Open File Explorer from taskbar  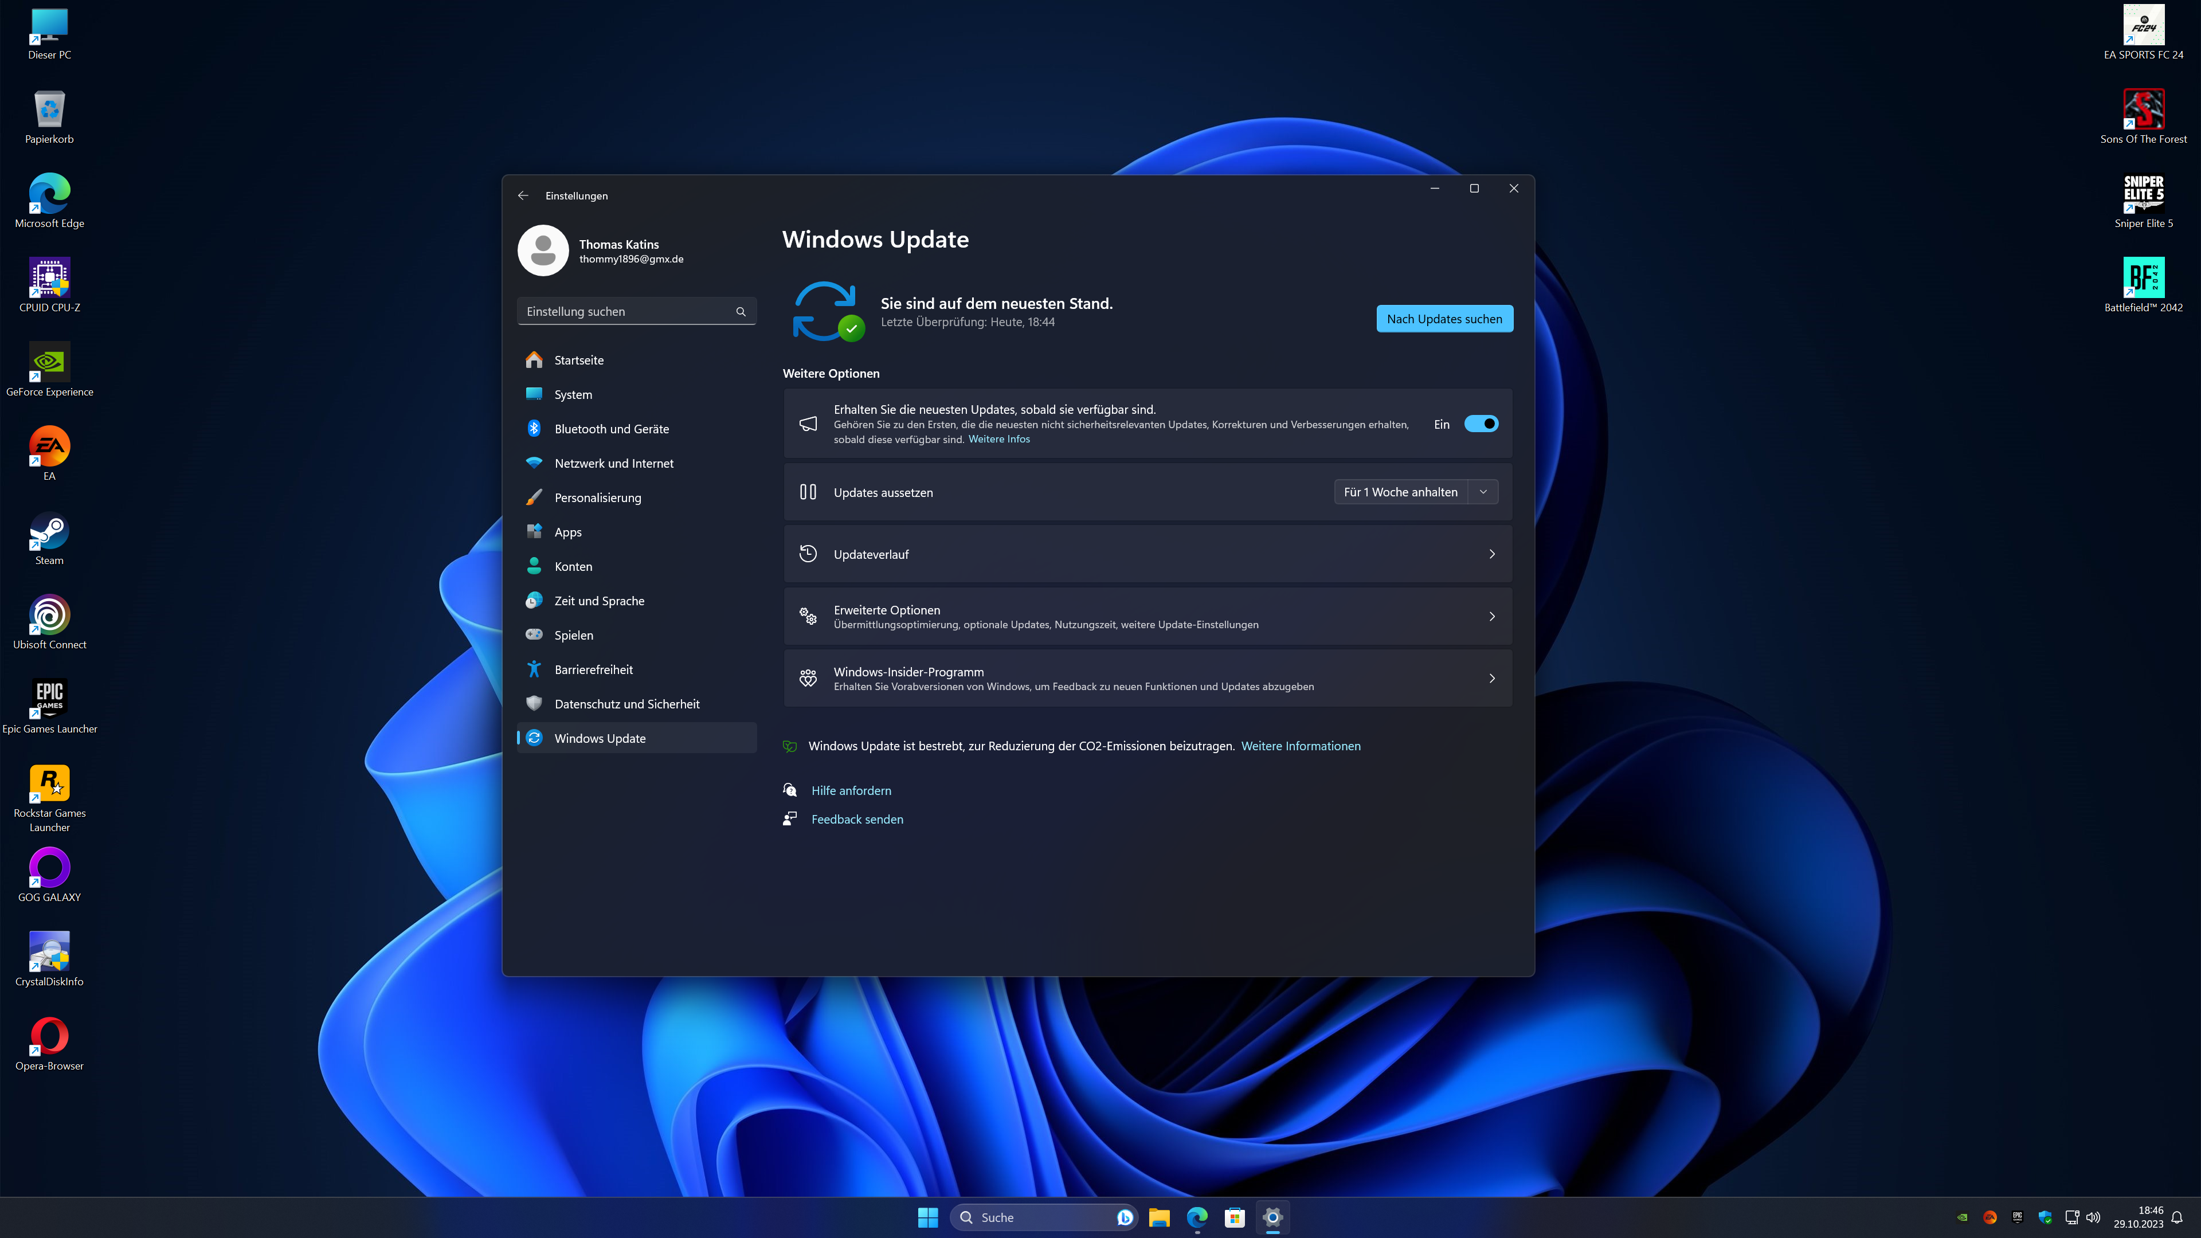coord(1158,1217)
